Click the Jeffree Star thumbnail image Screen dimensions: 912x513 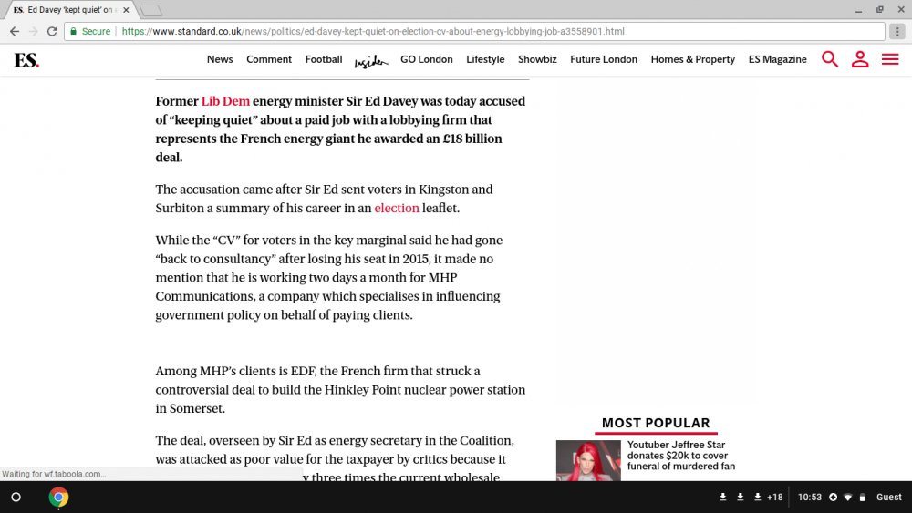pos(588,460)
